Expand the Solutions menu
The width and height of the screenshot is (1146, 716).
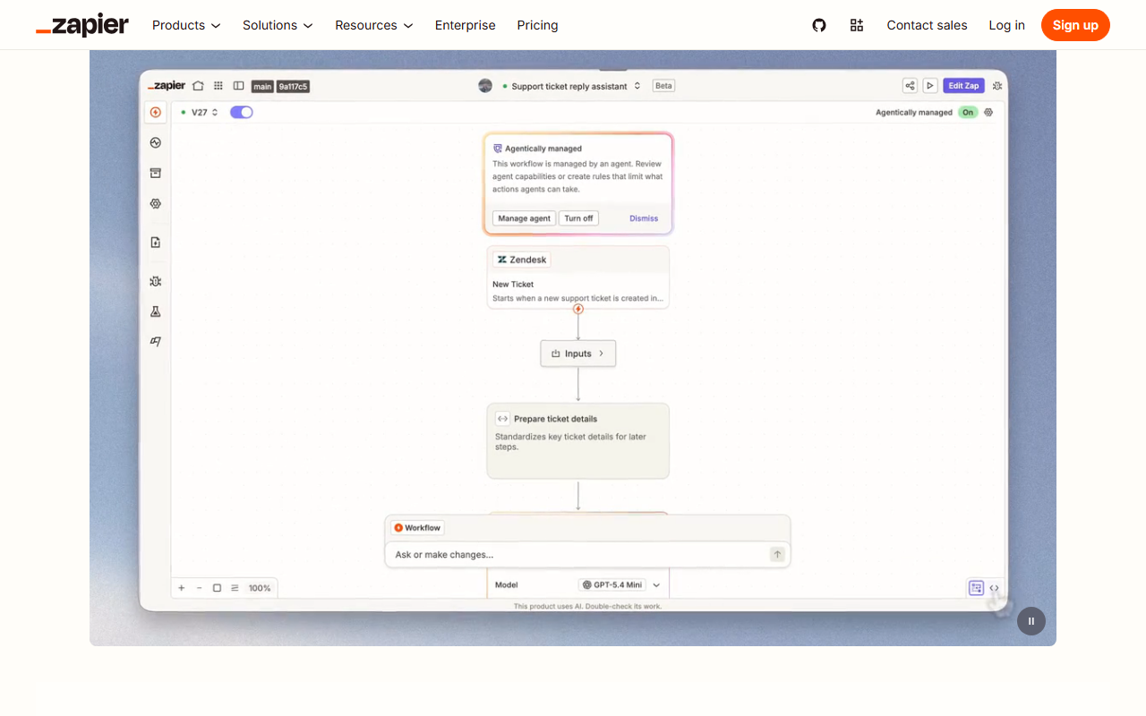tap(278, 25)
